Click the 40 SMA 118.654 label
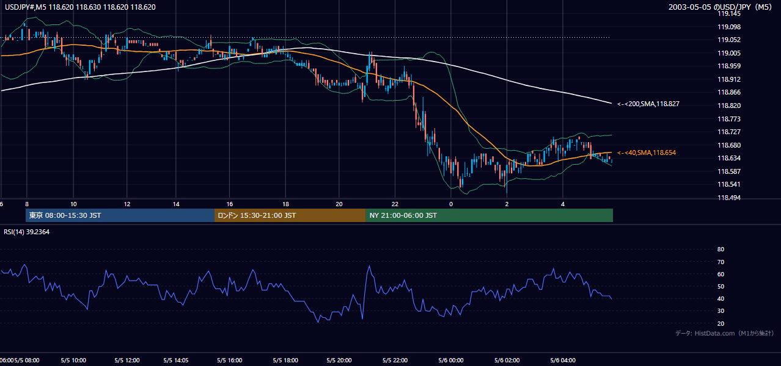Image resolution: width=781 pixels, height=366 pixels. point(646,152)
